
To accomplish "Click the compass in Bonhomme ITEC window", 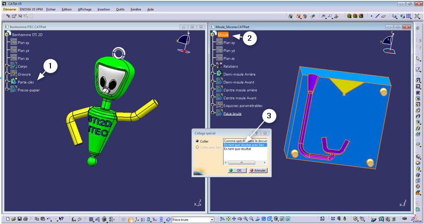I will pyautogui.click(x=183, y=42).
